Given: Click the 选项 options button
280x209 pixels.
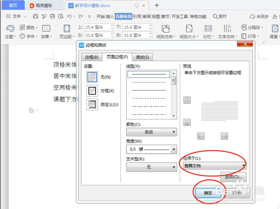Looking at the screenshot, I should click(233, 177).
